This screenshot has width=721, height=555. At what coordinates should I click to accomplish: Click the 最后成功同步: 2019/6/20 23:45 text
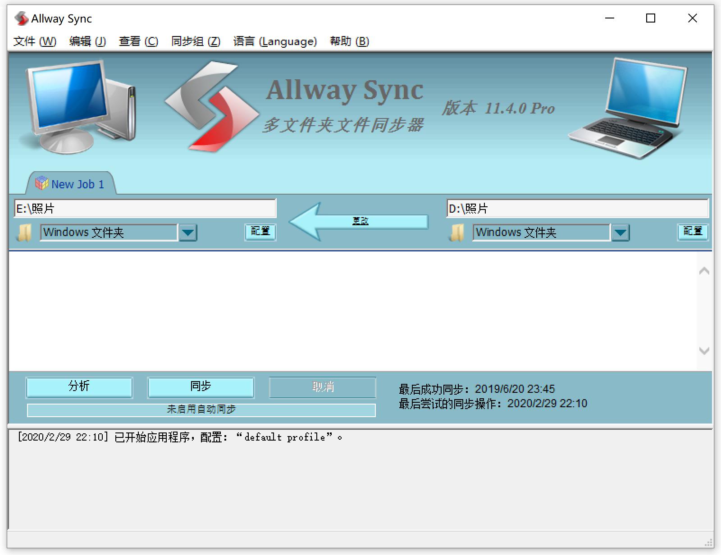(x=477, y=389)
